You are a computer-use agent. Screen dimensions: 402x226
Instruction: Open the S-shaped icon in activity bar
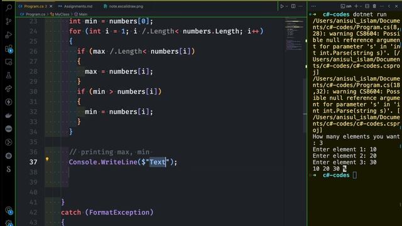tap(9, 169)
